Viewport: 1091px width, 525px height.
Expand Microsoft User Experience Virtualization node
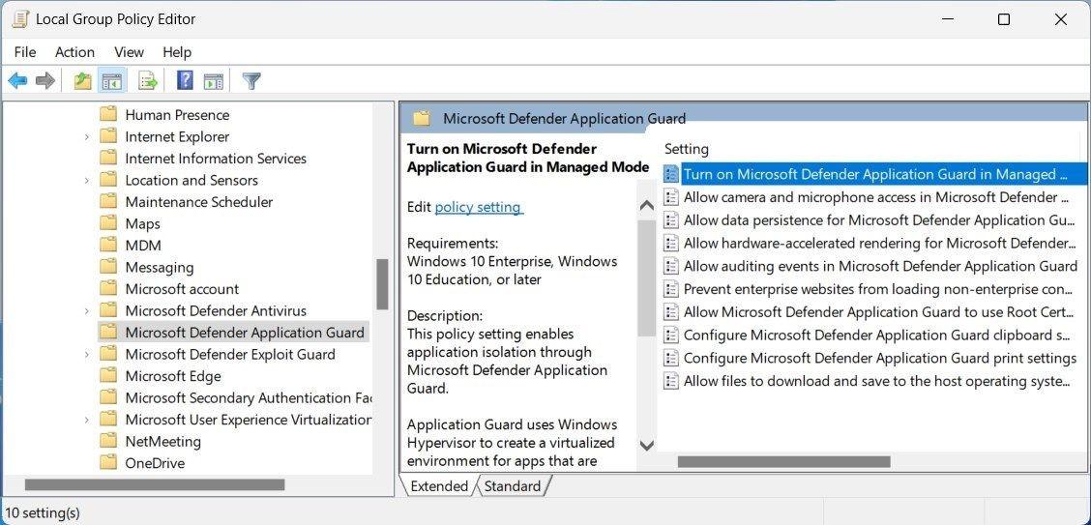(86, 420)
